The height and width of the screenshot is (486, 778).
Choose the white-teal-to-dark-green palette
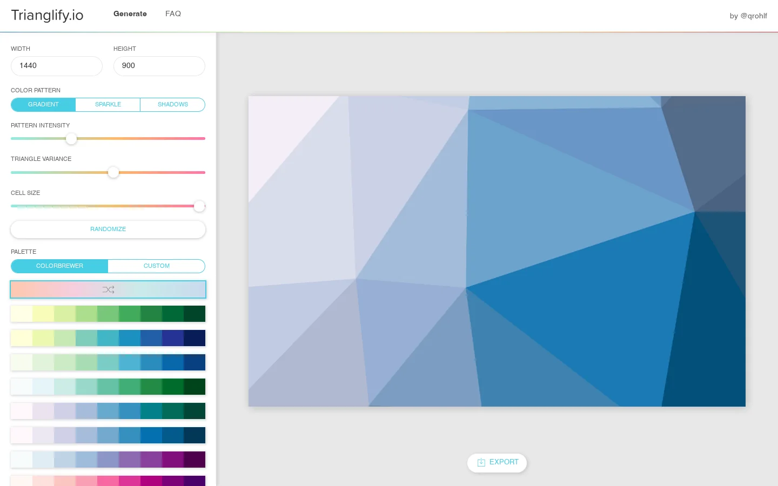coord(108,387)
